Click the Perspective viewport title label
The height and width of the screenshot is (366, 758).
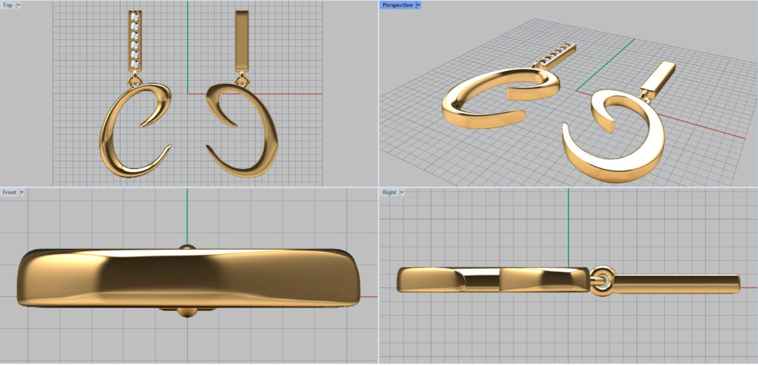coord(397,5)
